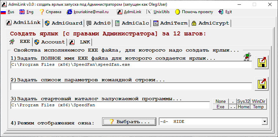This screenshot has width=278, height=137.
Task: Set start directory to None
Action: click(221, 101)
